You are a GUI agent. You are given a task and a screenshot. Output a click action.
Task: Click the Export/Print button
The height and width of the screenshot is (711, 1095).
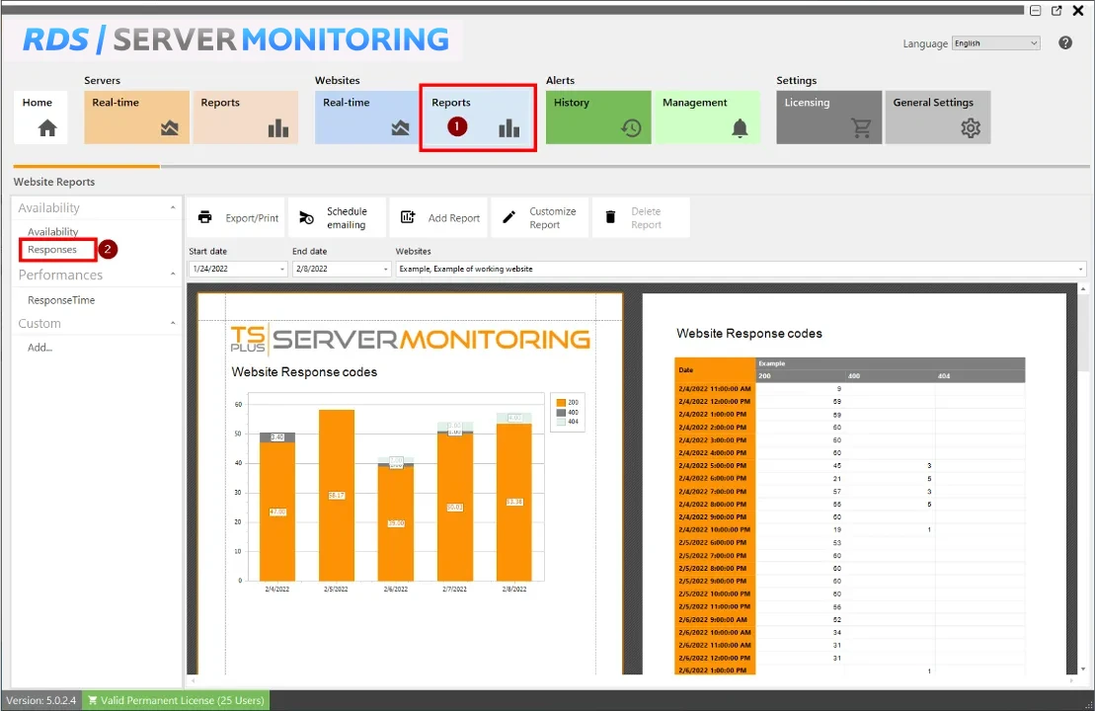point(238,218)
